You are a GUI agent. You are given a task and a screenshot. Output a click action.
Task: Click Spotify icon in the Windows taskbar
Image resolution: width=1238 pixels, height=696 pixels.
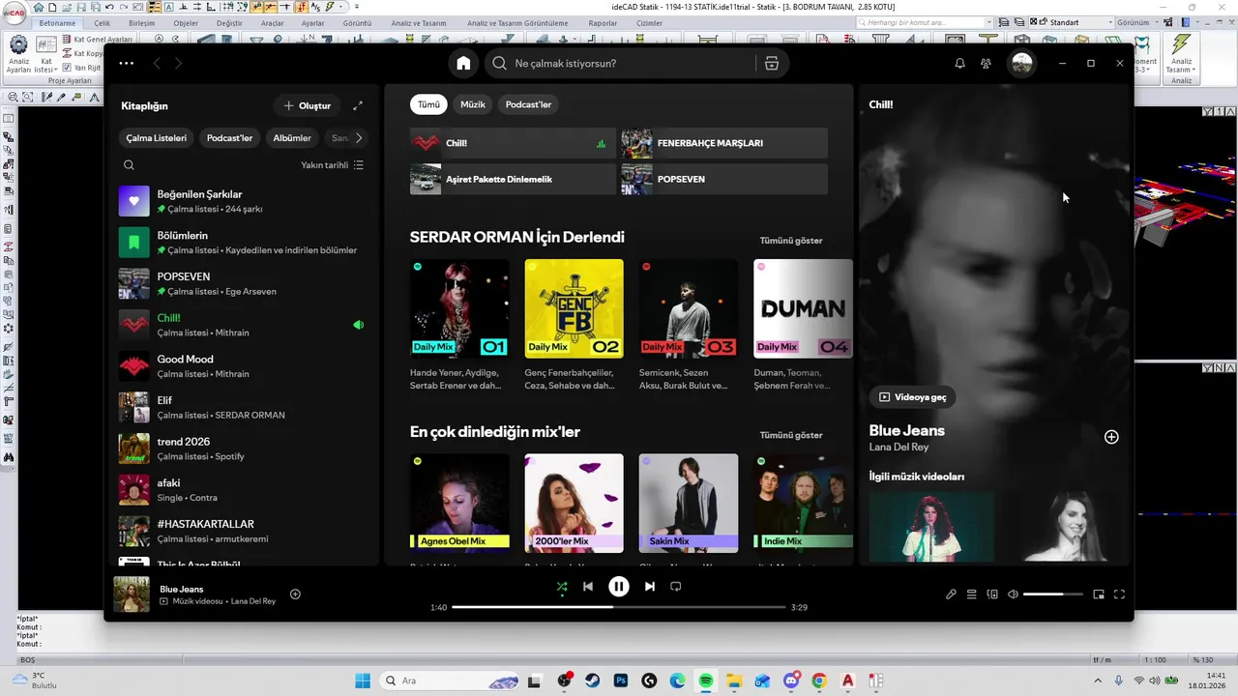(706, 681)
